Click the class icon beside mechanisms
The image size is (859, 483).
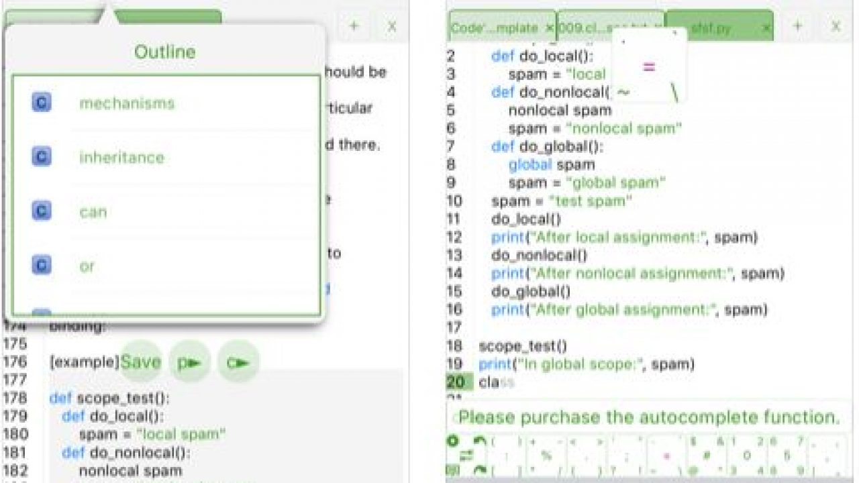click(x=42, y=103)
